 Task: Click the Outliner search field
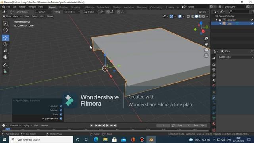239,12
